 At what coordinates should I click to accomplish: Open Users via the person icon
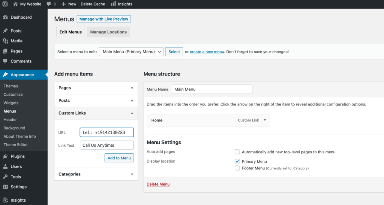click(5, 166)
